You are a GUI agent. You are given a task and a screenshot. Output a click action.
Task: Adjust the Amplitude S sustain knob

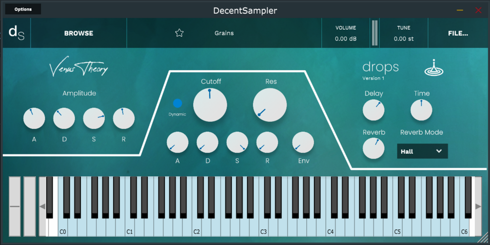point(94,118)
